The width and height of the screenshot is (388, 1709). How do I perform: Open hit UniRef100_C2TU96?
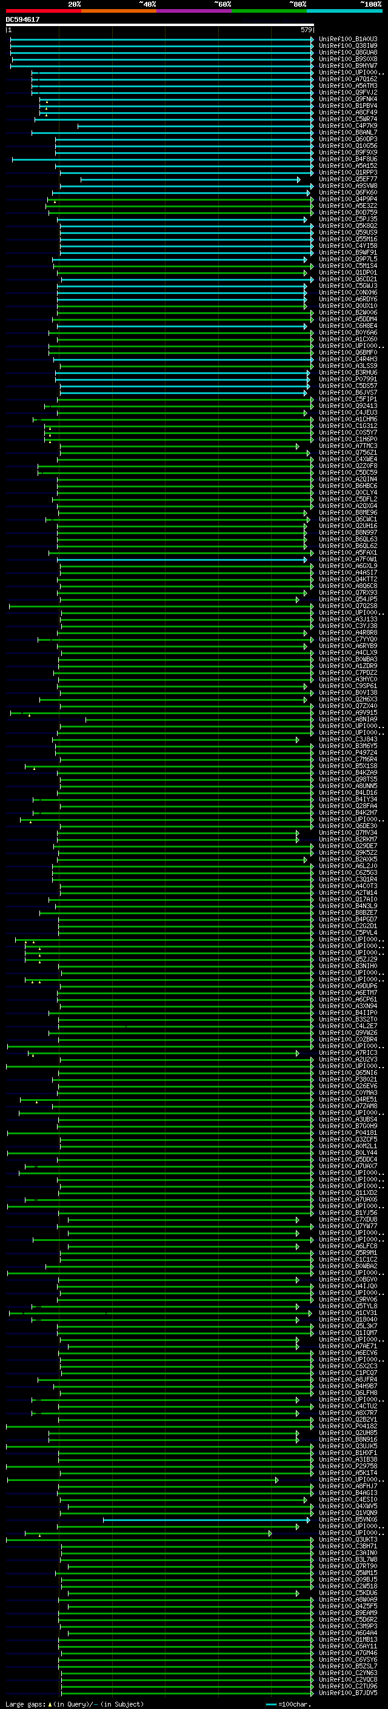pyautogui.click(x=347, y=1687)
